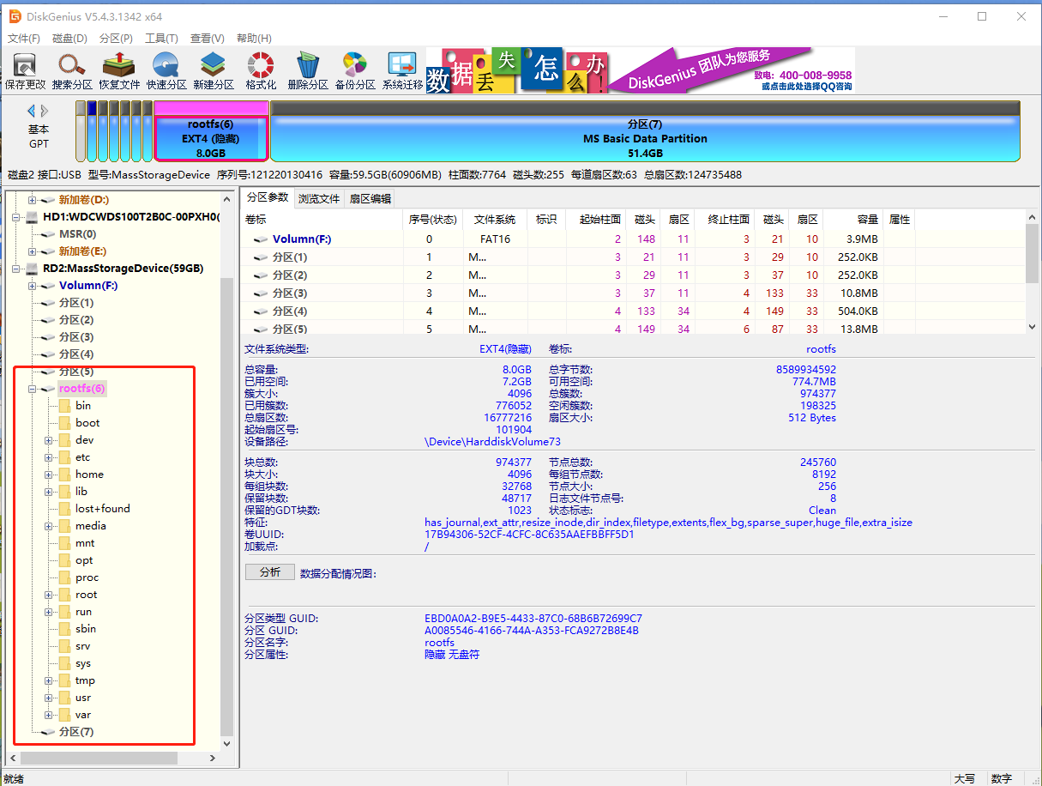Click the 系统迁移 (System Migration) icon
Screen dimensions: 1042x786
click(x=402, y=70)
